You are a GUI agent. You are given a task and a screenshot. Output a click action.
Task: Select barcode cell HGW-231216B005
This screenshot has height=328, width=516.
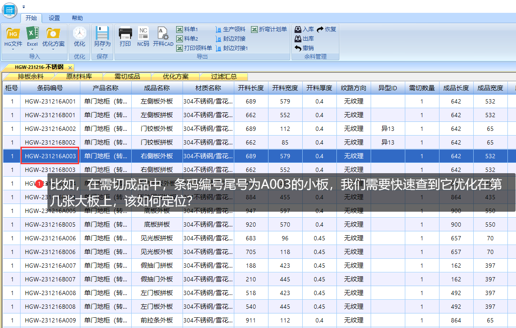[x=50, y=225]
